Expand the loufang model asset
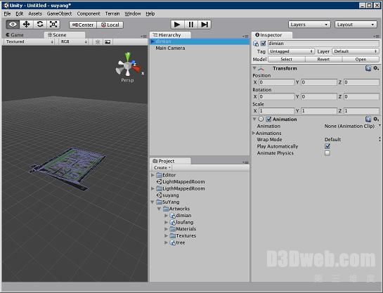383x293 pixels. tap(166, 223)
